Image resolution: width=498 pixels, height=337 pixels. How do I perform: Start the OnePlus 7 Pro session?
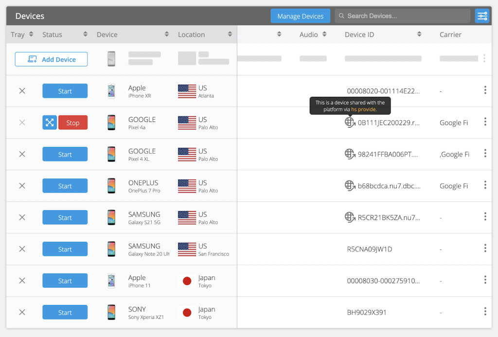point(65,186)
